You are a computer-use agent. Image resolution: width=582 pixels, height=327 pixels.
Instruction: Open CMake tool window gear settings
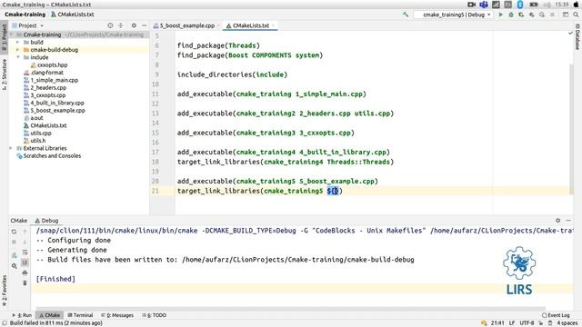point(557,220)
